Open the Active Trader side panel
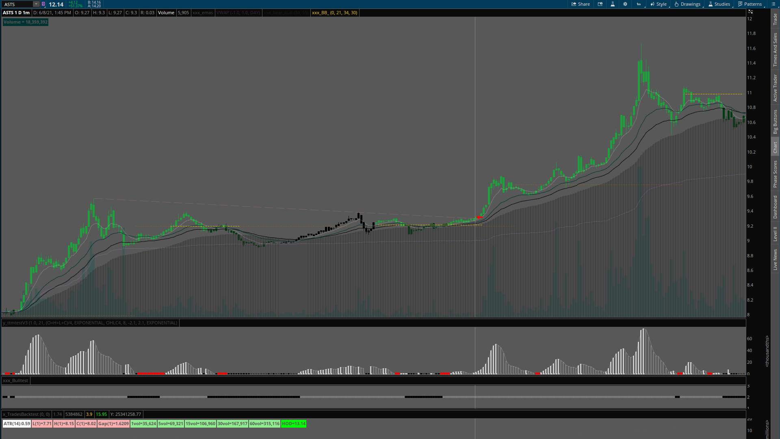This screenshot has height=439, width=780. click(x=775, y=87)
